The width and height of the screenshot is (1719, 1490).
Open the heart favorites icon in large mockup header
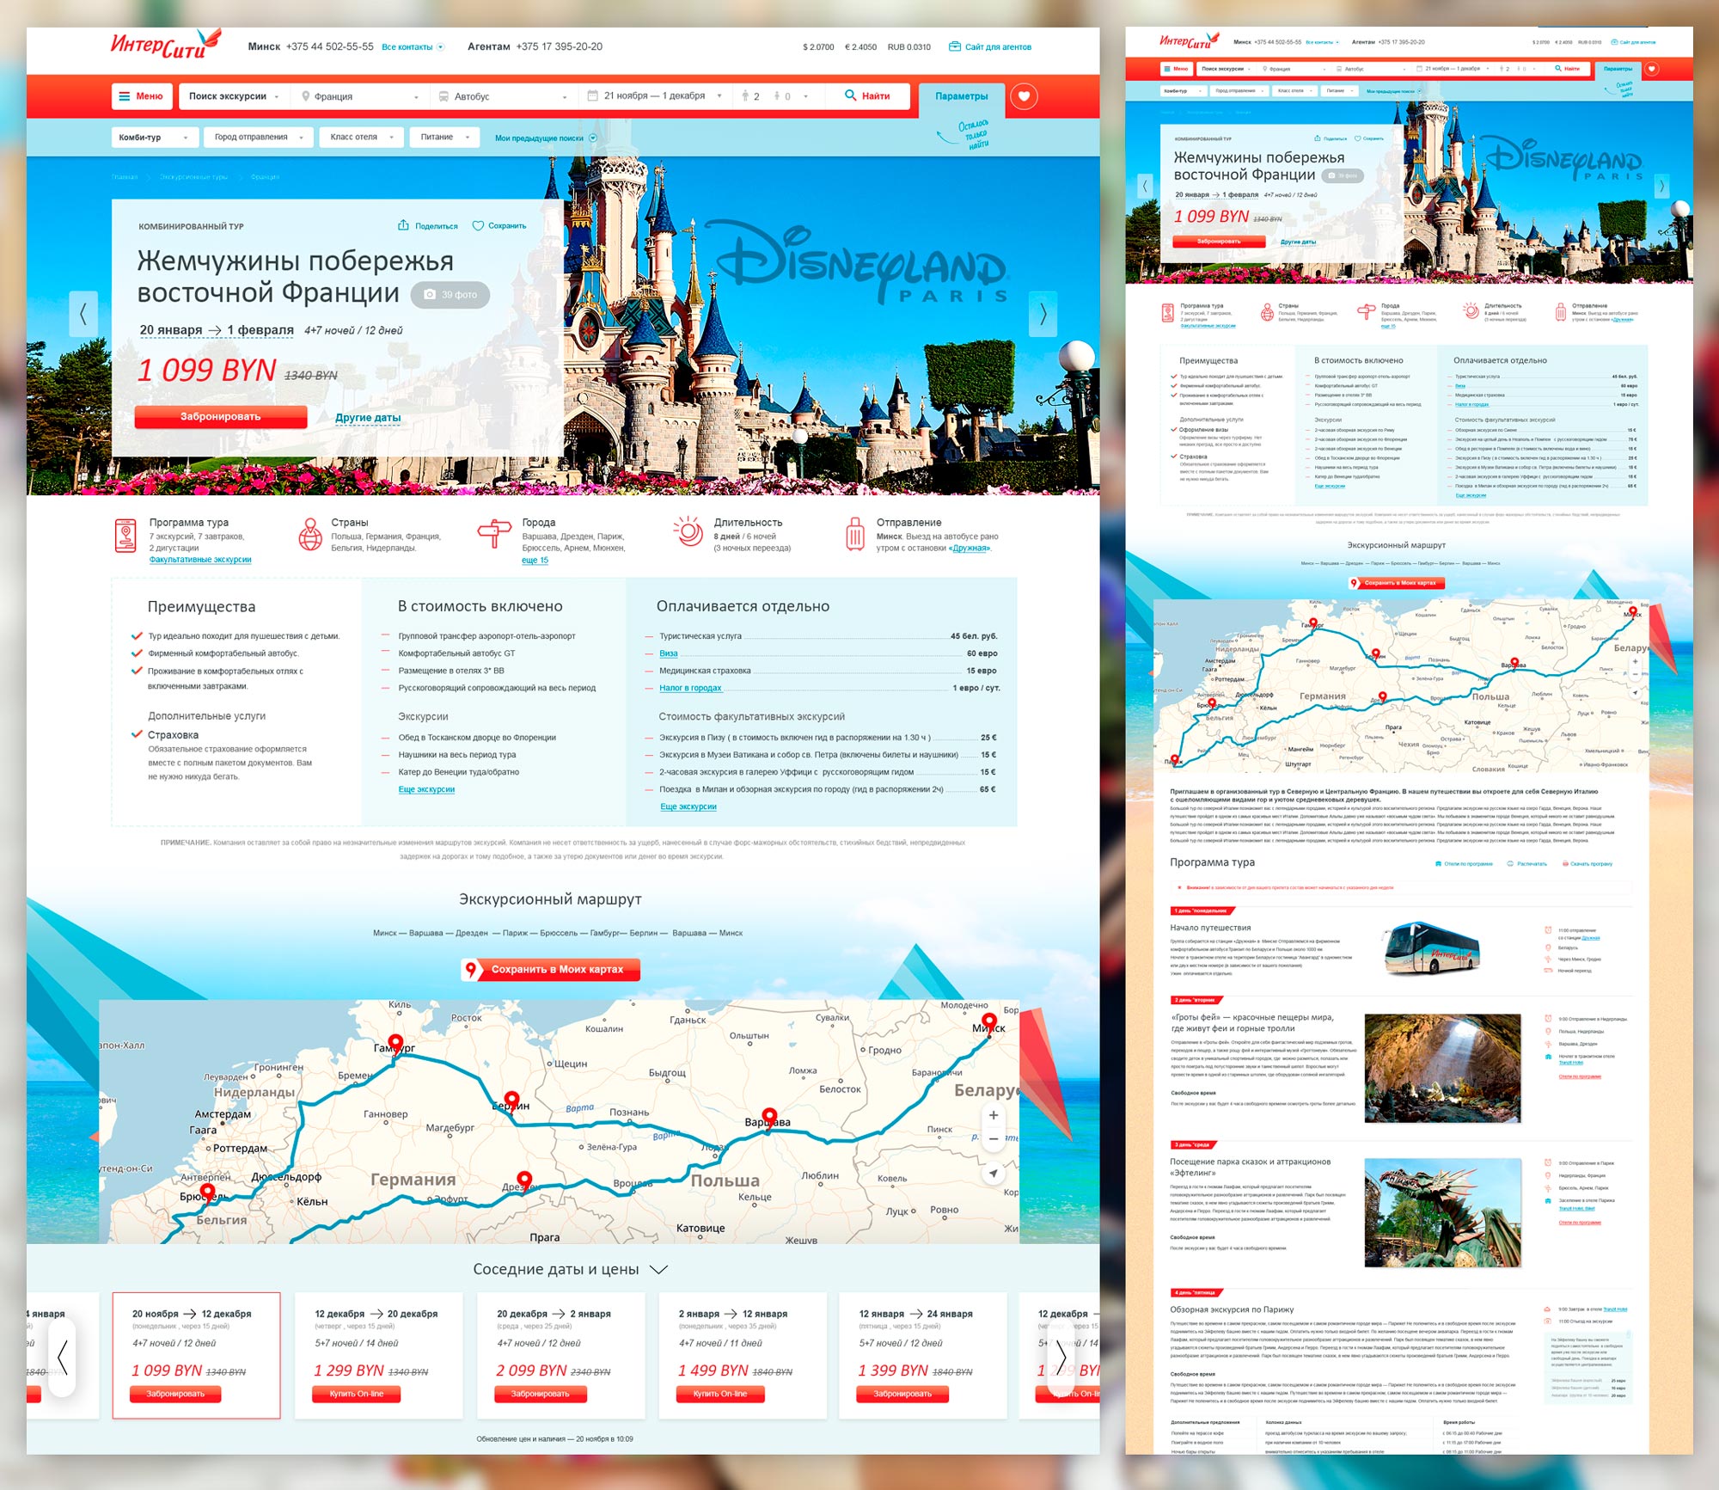(x=1024, y=96)
